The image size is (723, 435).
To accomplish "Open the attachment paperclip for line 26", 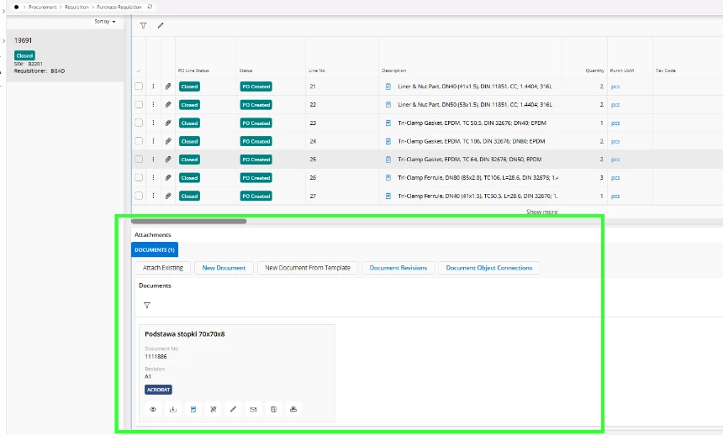I will [168, 177].
